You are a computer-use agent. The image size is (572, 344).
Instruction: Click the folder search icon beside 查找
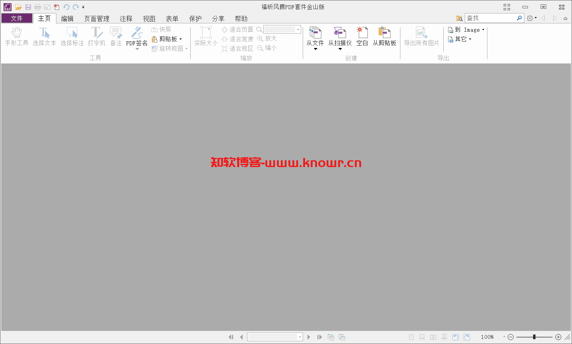(x=460, y=18)
